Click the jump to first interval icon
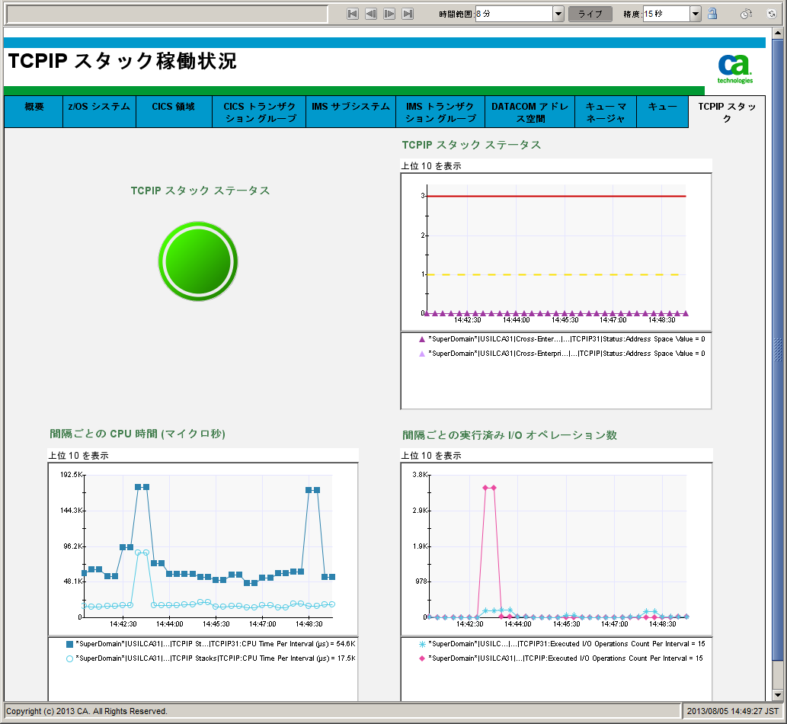The width and height of the screenshot is (787, 724). (353, 13)
